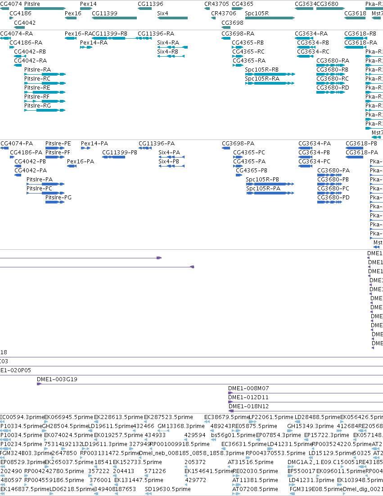Select transcript label Pex14-RA
Image resolution: width=383 pixels, height=496 pixels.
pos(94,42)
